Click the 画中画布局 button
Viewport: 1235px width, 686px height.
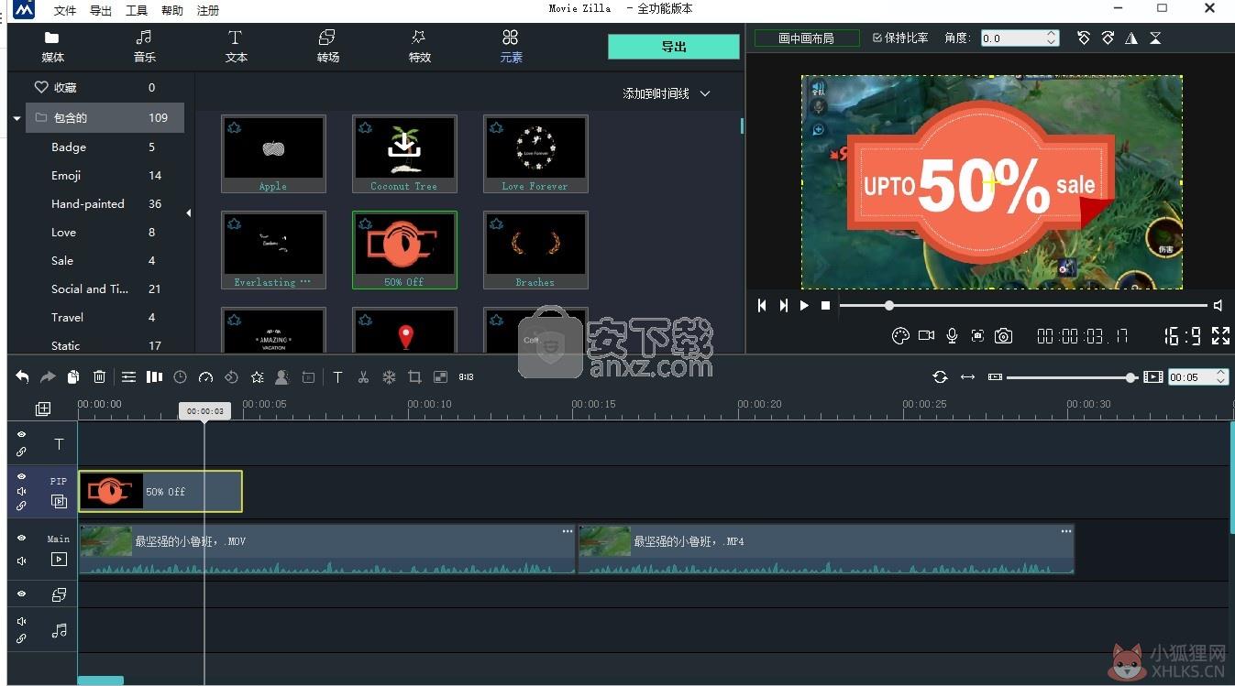click(807, 38)
